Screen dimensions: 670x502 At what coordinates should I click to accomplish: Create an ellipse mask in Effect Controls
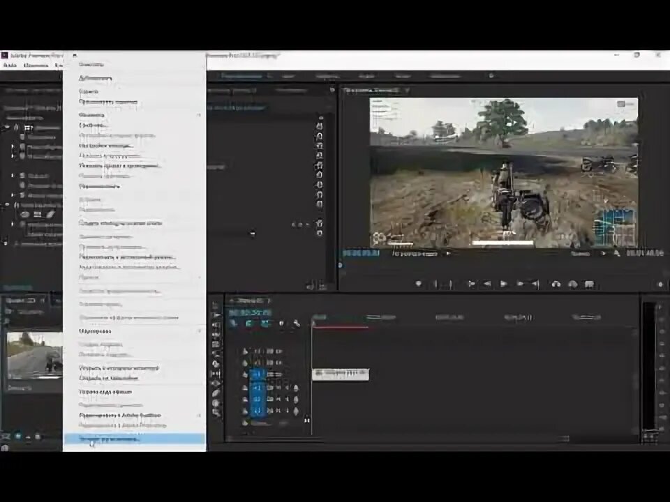pyautogui.click(x=25, y=214)
